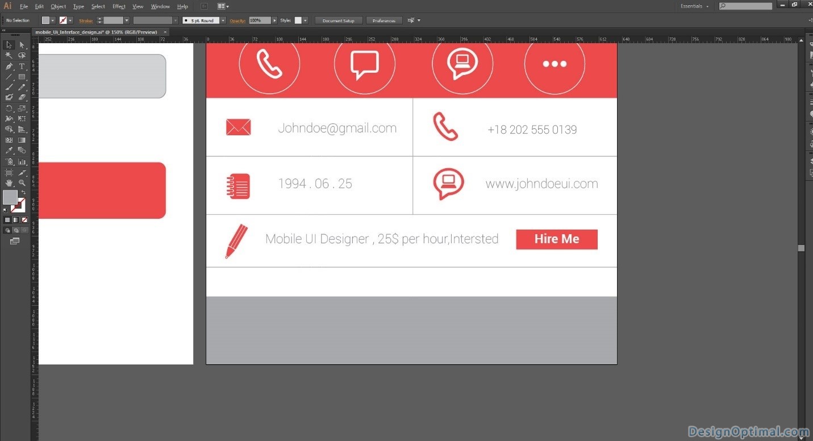The width and height of the screenshot is (813, 441).
Task: Select the Line Segment tool
Action: [9, 77]
